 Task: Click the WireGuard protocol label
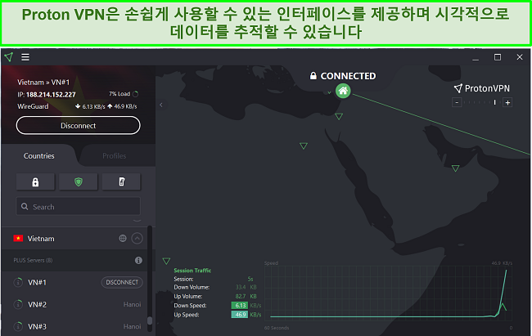click(33, 106)
